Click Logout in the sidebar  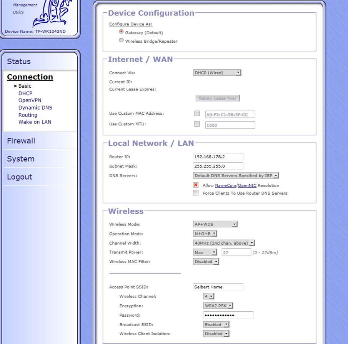point(20,177)
